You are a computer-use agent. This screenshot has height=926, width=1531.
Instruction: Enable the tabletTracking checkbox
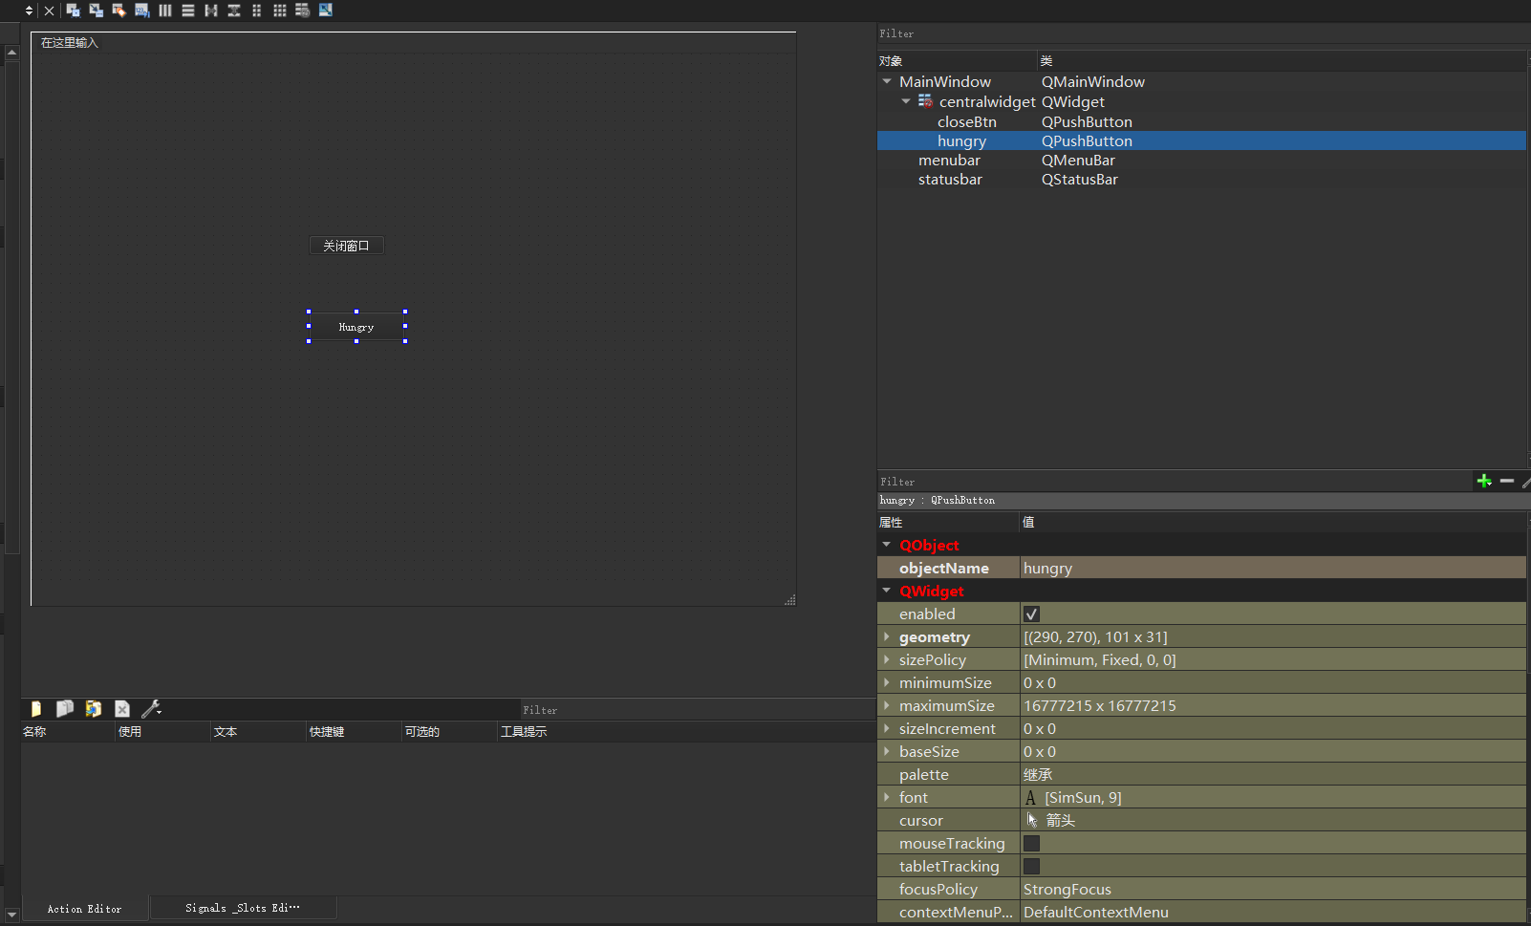pos(1031,867)
